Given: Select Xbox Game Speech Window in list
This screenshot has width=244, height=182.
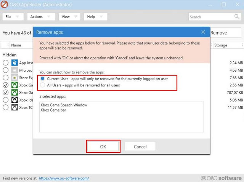Looking at the screenshot, I should pos(64,105).
